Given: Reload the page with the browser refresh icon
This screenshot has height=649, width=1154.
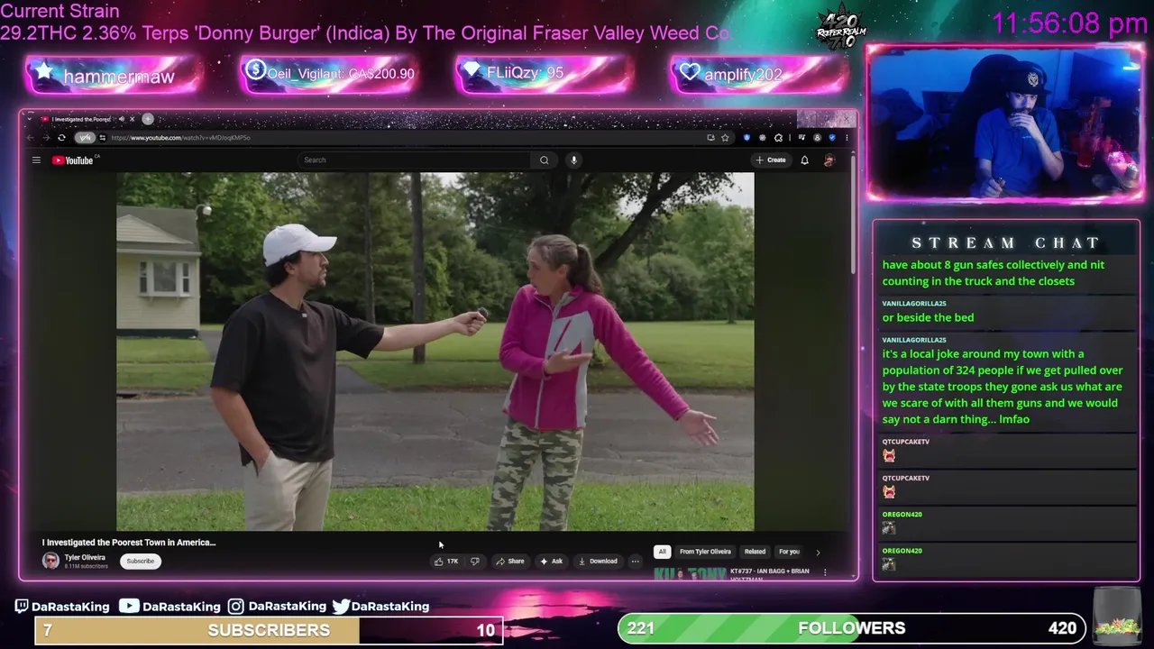Looking at the screenshot, I should tap(61, 138).
